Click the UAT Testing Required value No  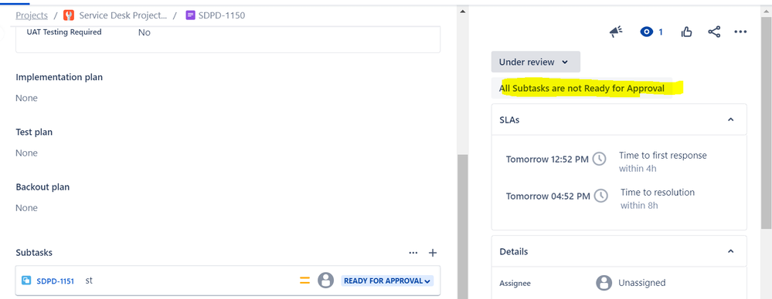(x=145, y=32)
